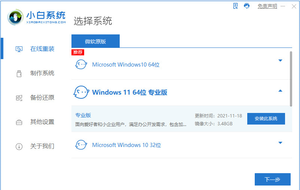300x190 pixels.
Task: Select the 微软原版 tab
Action: (95, 41)
